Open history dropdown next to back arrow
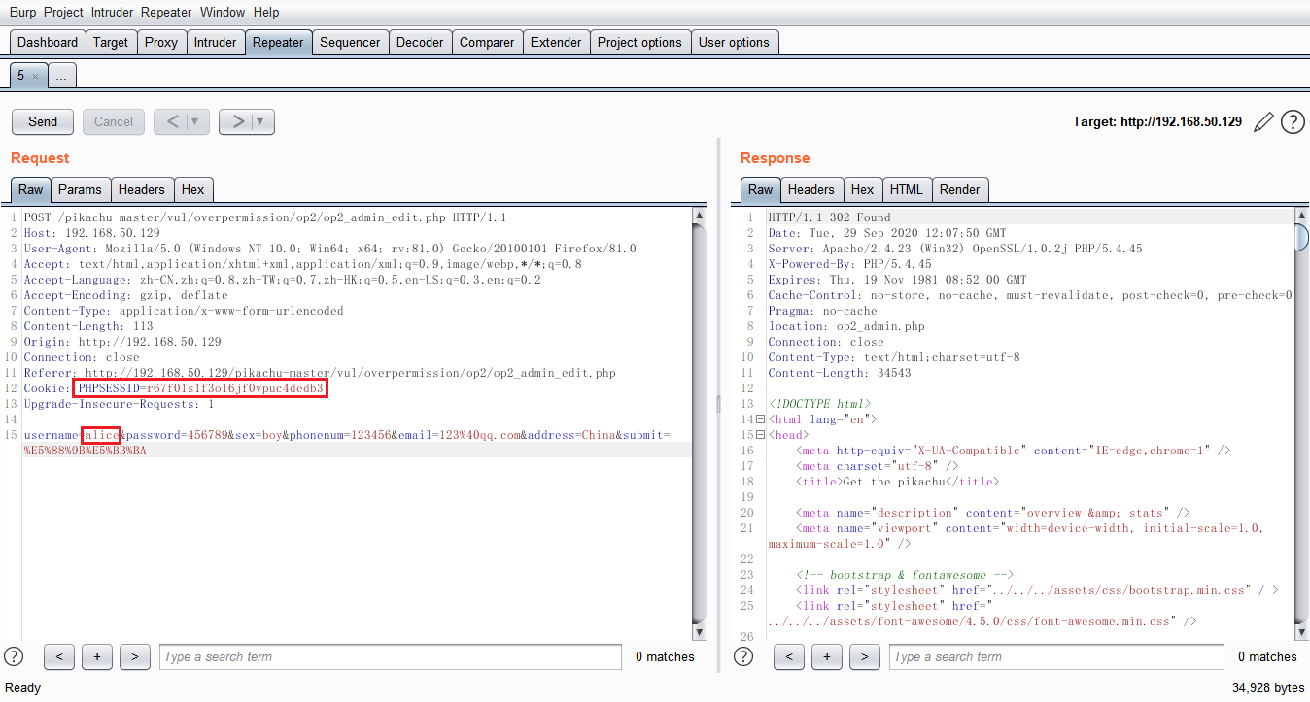This screenshot has height=702, width=1310. tap(197, 121)
